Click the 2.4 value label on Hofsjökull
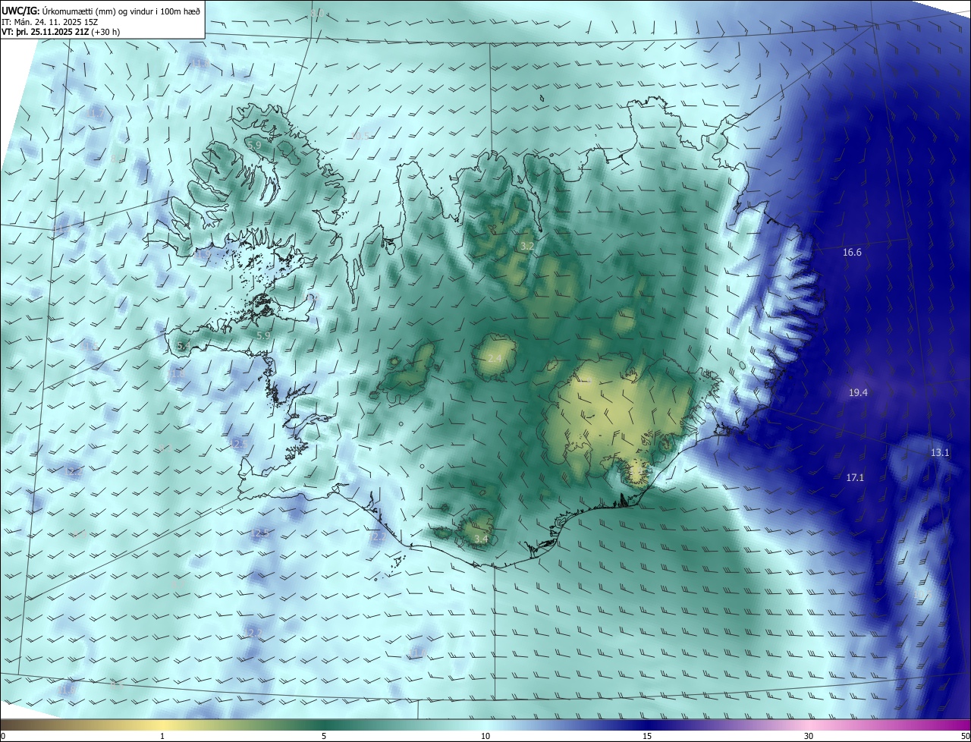 coord(495,358)
